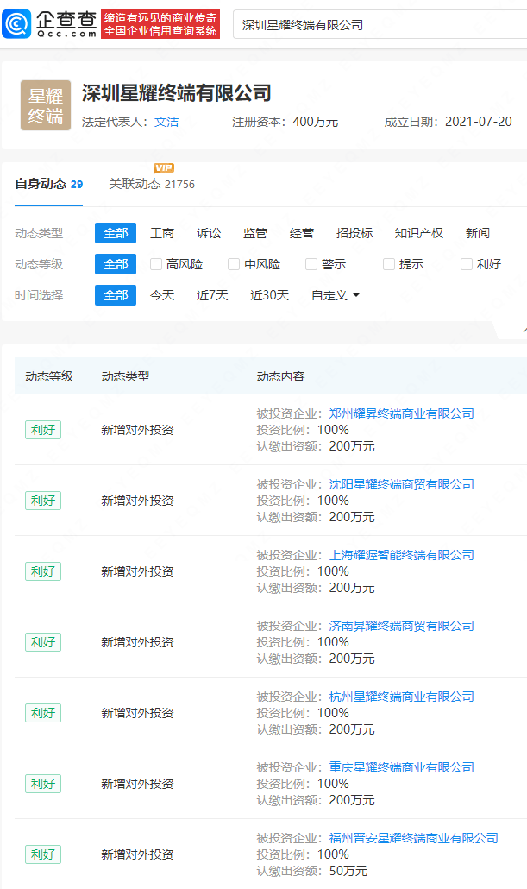This screenshot has height=889, width=527.
Task: Select 全部 in the 动态等级 row
Action: point(116,264)
